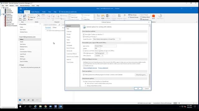Open New Items menu in ribbon
This screenshot has height=111, width=199.
[x=25, y=18]
